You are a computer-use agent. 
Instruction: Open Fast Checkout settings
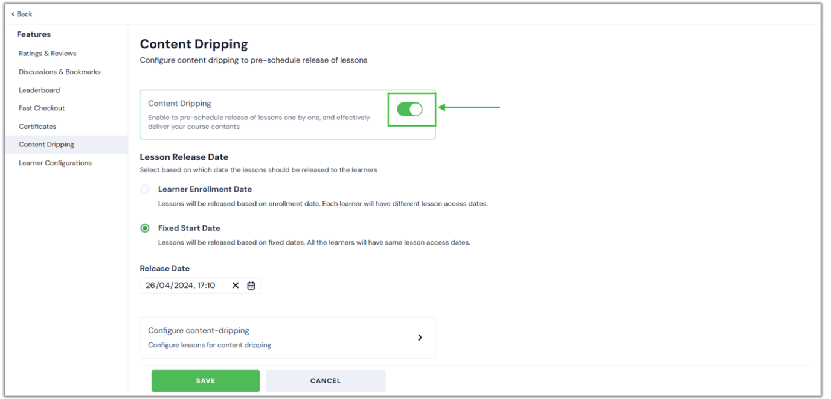42,108
